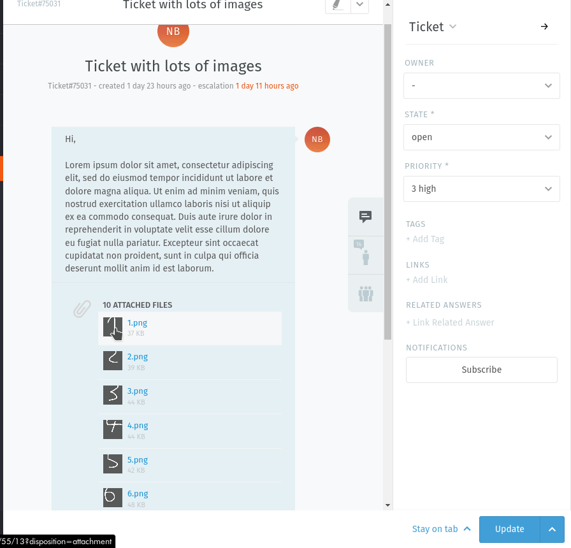Click the 4.png file thumbnail icon
The width and height of the screenshot is (571, 548).
point(112,429)
